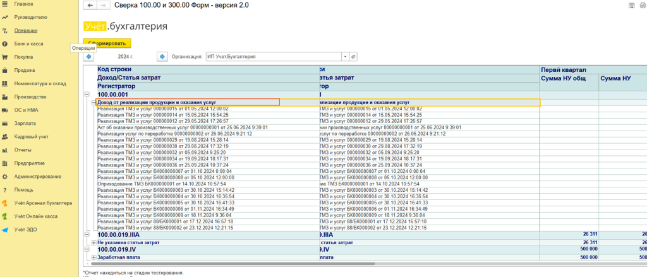Open Банк и касса sidebar icon
Image resolution: width=647 pixels, height=277 pixels.
tap(5, 44)
